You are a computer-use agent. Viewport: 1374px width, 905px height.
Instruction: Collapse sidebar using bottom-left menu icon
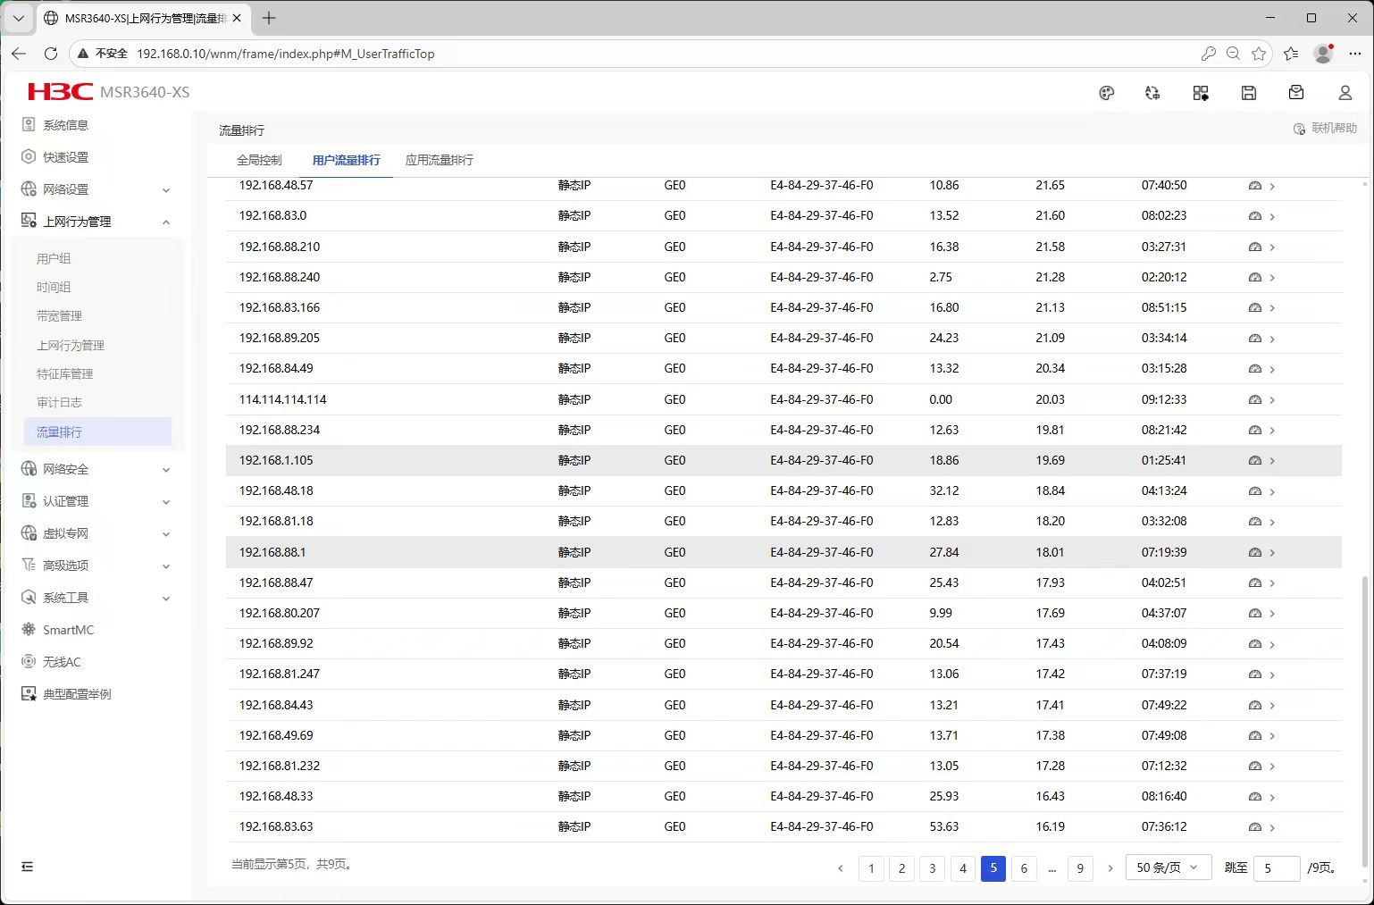[x=28, y=867]
